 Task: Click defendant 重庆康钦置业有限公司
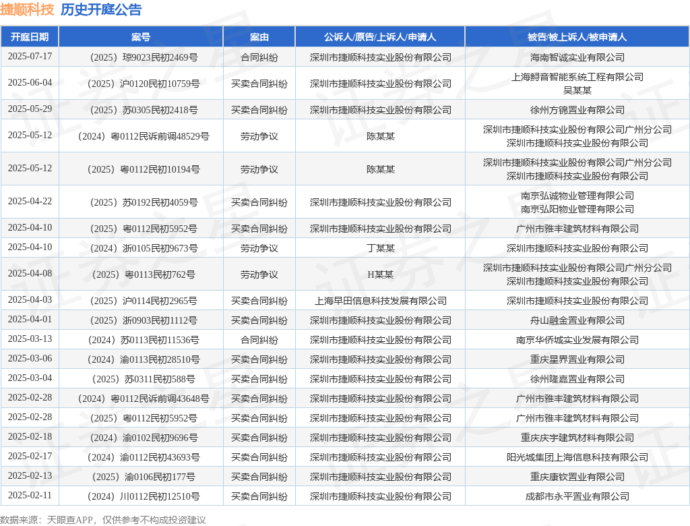(x=577, y=477)
